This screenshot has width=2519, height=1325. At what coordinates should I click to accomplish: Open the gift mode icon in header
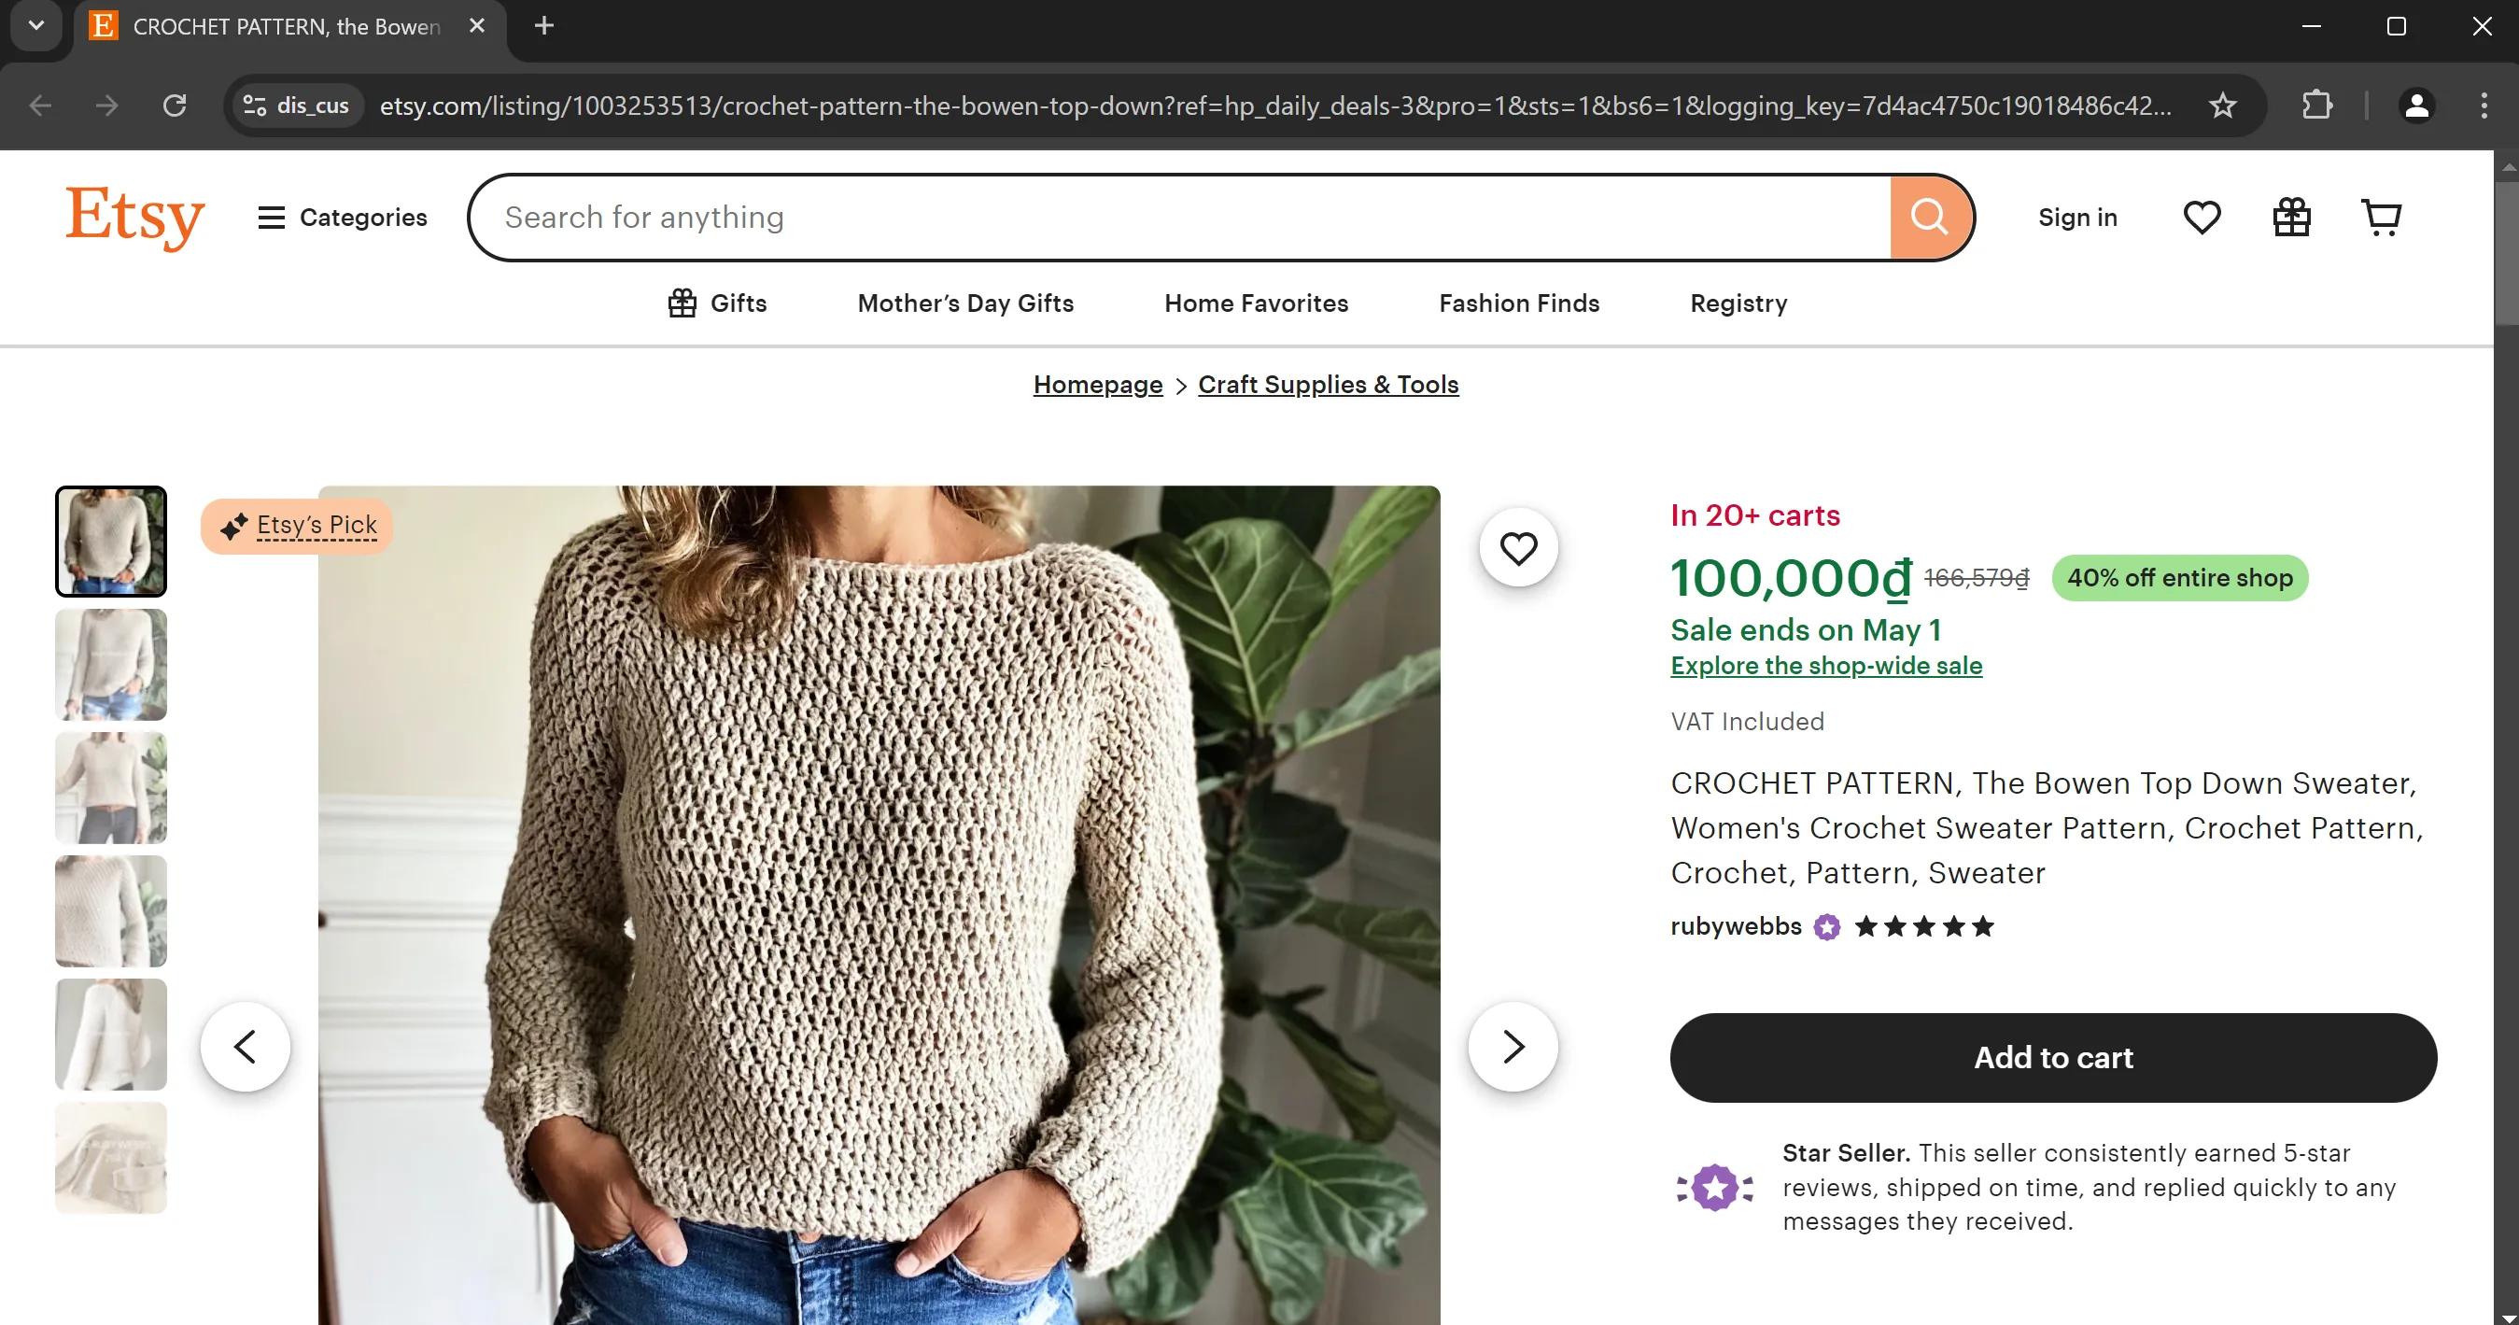[2291, 217]
